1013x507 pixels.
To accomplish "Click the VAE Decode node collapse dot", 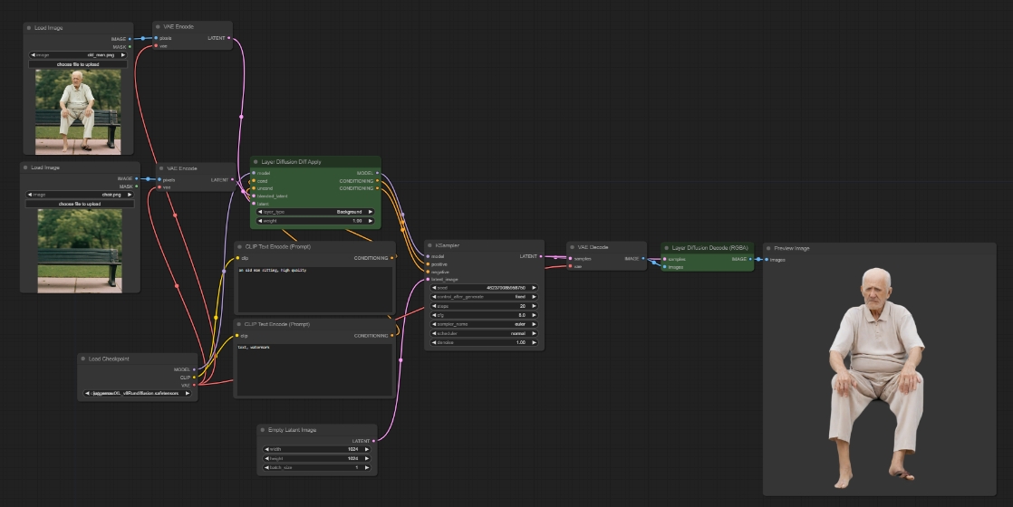I will pos(573,246).
